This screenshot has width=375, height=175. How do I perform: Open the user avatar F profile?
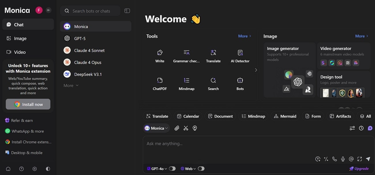(x=39, y=10)
